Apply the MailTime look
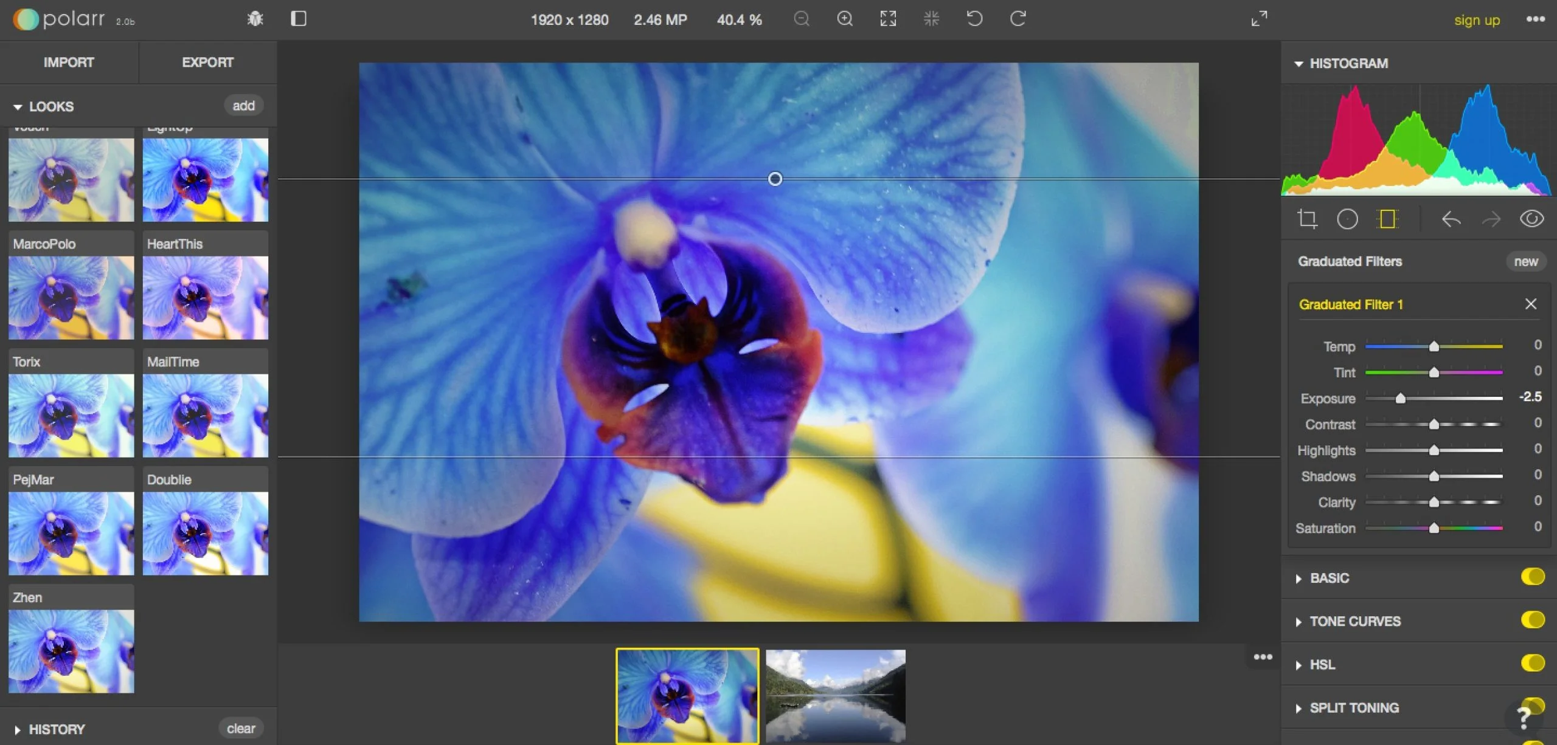1557x745 pixels. point(206,403)
